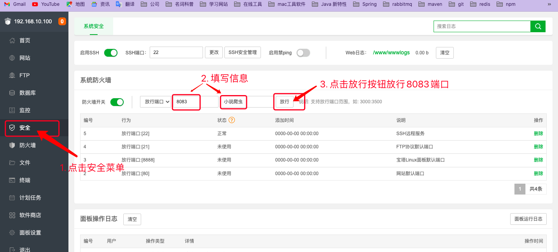Click the green search magnifier button

pyautogui.click(x=538, y=26)
